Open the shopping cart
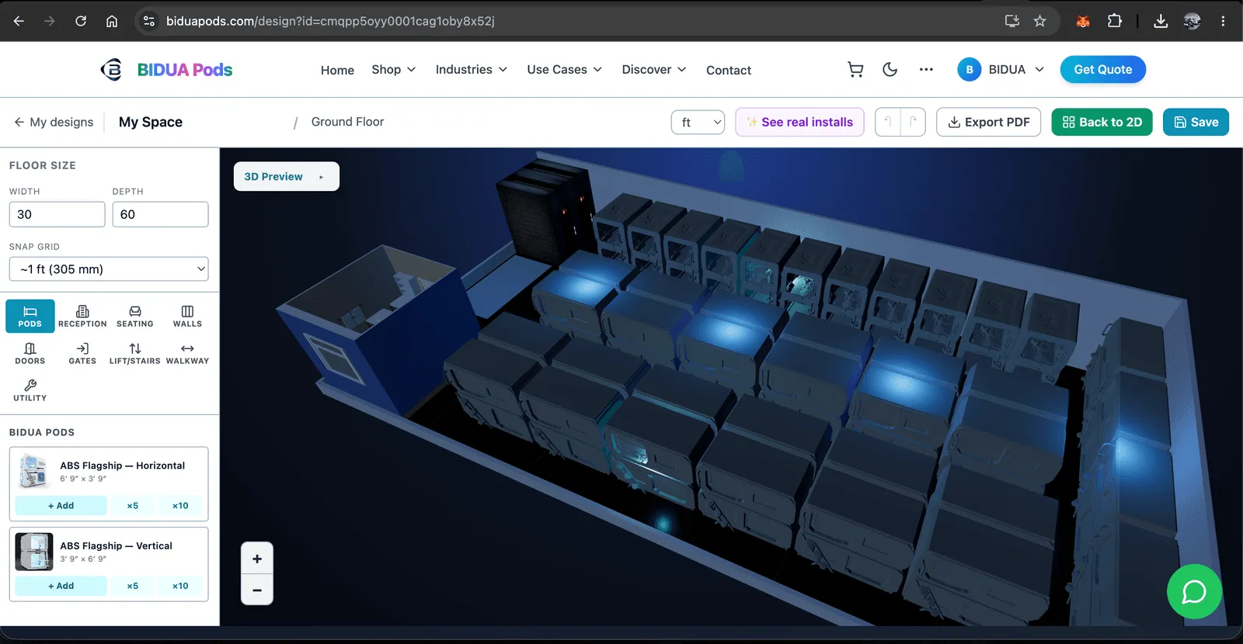Viewport: 1243px width, 644px height. pyautogui.click(x=855, y=70)
